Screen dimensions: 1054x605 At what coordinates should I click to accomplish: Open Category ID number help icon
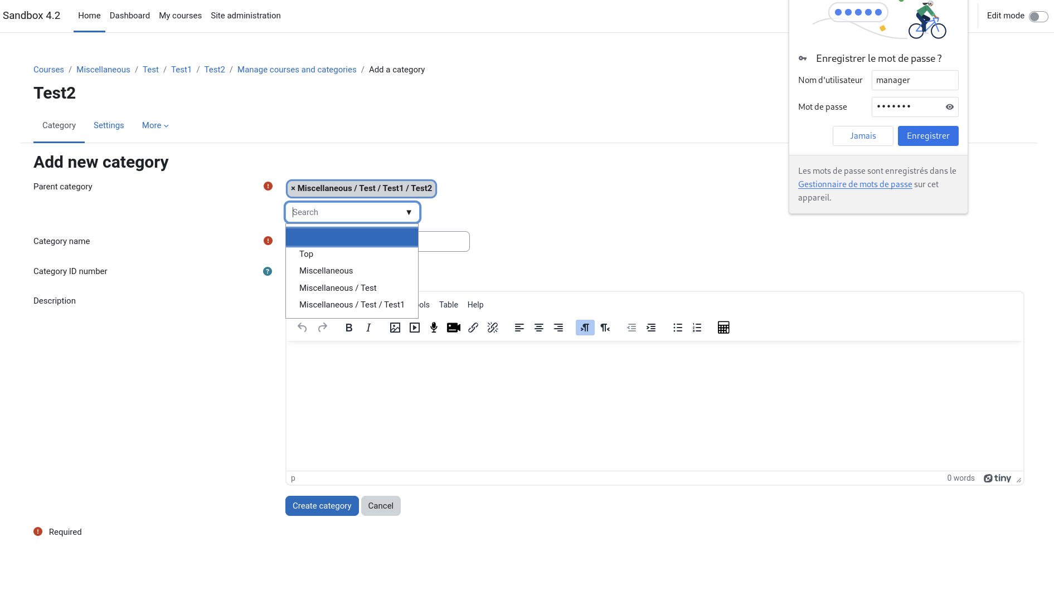pos(268,271)
